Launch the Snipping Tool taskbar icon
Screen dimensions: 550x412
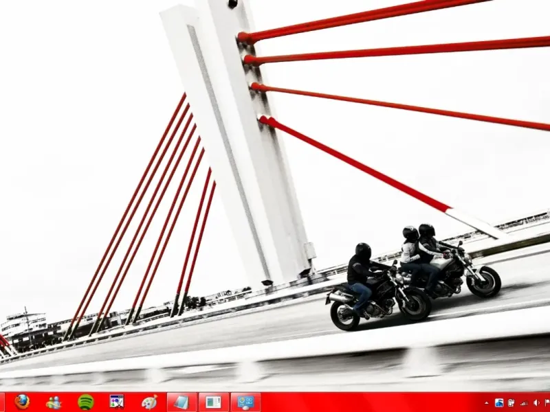point(117,402)
